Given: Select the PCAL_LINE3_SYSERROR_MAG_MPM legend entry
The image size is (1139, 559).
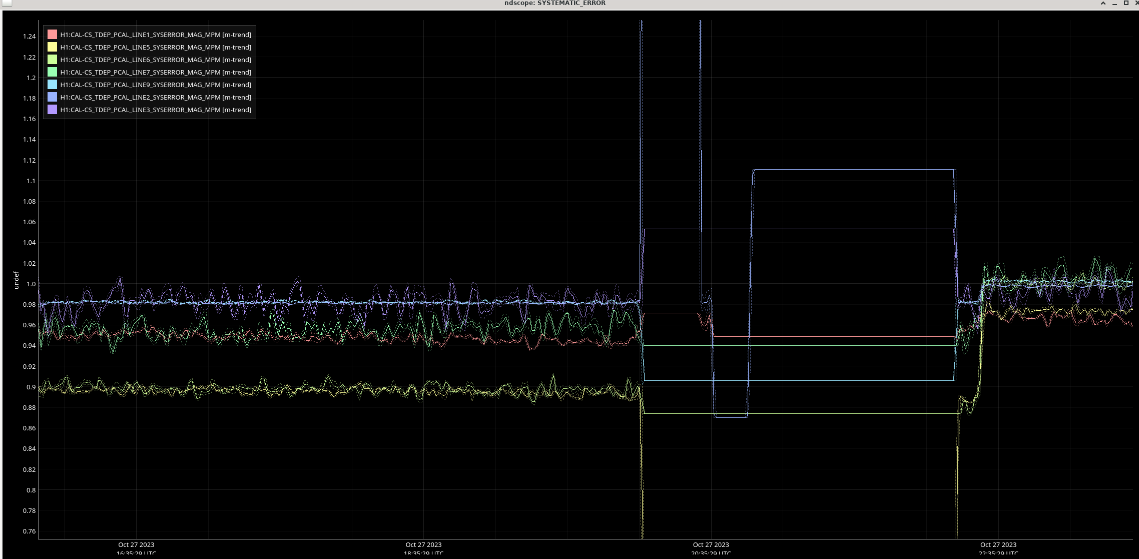Looking at the screenshot, I should [156, 110].
